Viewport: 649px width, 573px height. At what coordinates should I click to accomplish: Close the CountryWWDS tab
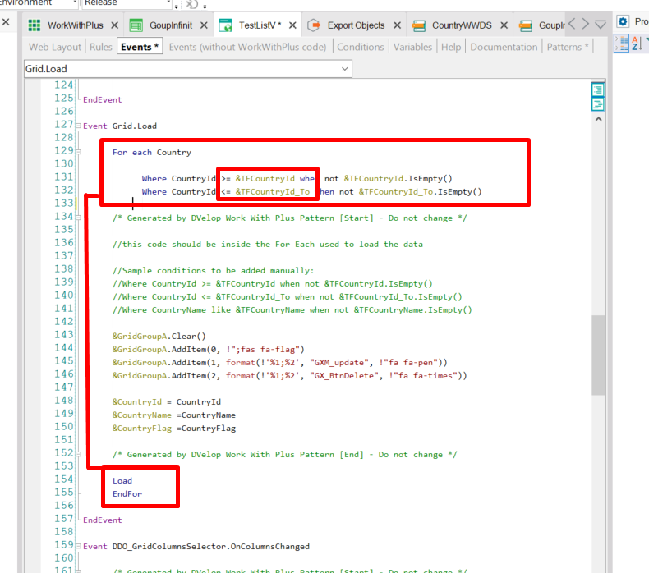[504, 25]
